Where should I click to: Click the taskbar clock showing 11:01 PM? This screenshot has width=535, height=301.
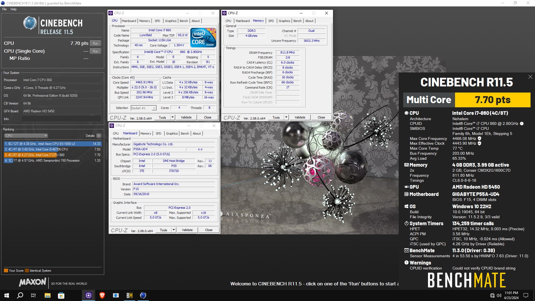[x=511, y=295]
